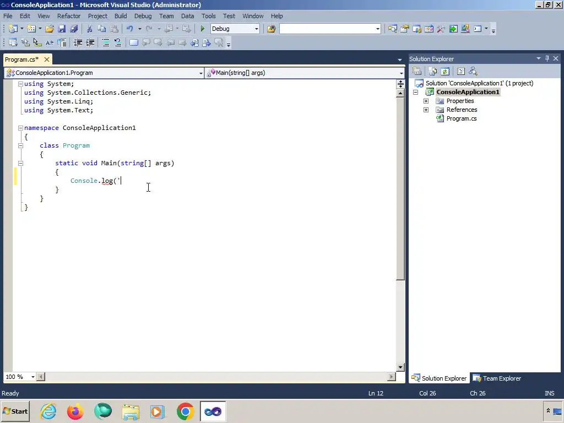Image resolution: width=564 pixels, height=423 pixels.
Task: Click the Cut scissors icon
Action: click(x=90, y=29)
